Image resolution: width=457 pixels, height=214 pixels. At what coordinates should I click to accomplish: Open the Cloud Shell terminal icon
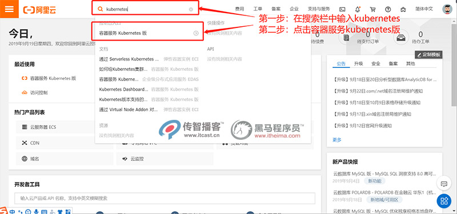[343, 9]
